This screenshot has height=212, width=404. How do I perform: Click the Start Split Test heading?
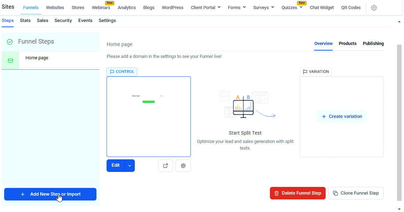pyautogui.click(x=245, y=133)
